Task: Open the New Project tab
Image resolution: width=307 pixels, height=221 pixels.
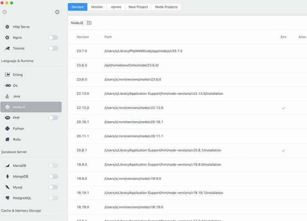Action: 138,7
